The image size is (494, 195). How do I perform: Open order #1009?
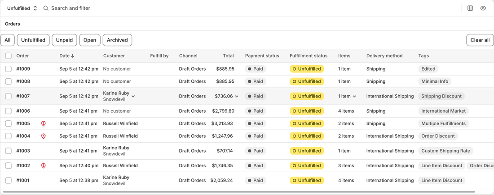tap(23, 69)
